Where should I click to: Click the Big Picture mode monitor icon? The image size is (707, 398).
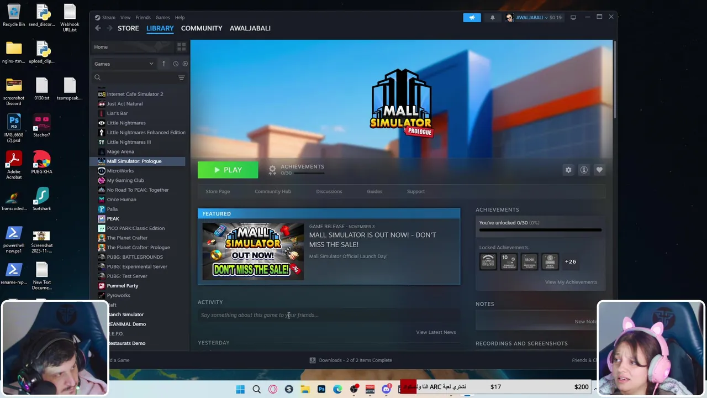[573, 17]
